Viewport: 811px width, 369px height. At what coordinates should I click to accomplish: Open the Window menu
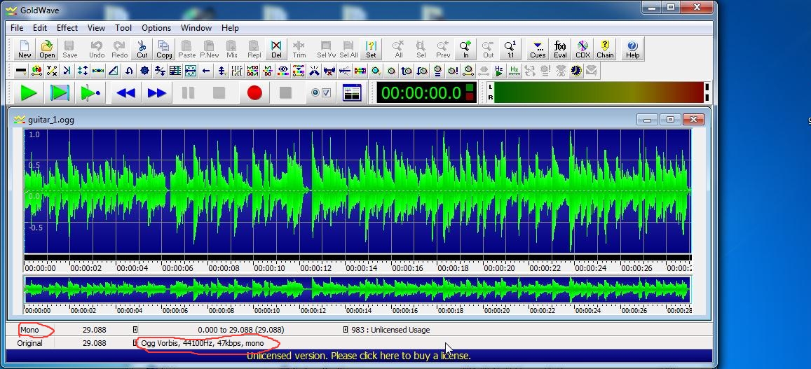tap(196, 28)
